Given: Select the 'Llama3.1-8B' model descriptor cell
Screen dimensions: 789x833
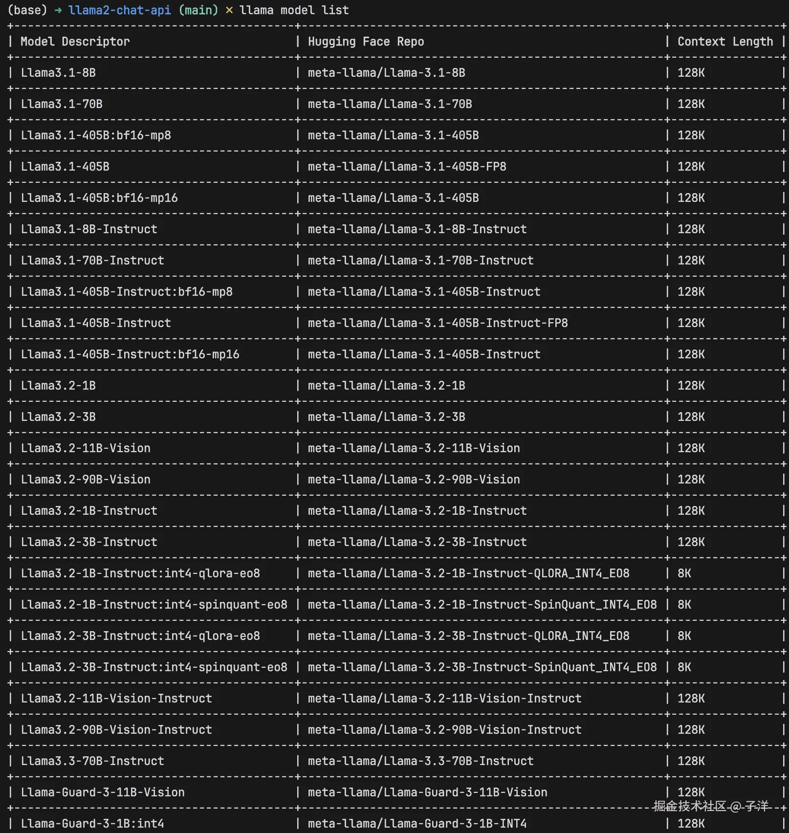Looking at the screenshot, I should [x=58, y=73].
